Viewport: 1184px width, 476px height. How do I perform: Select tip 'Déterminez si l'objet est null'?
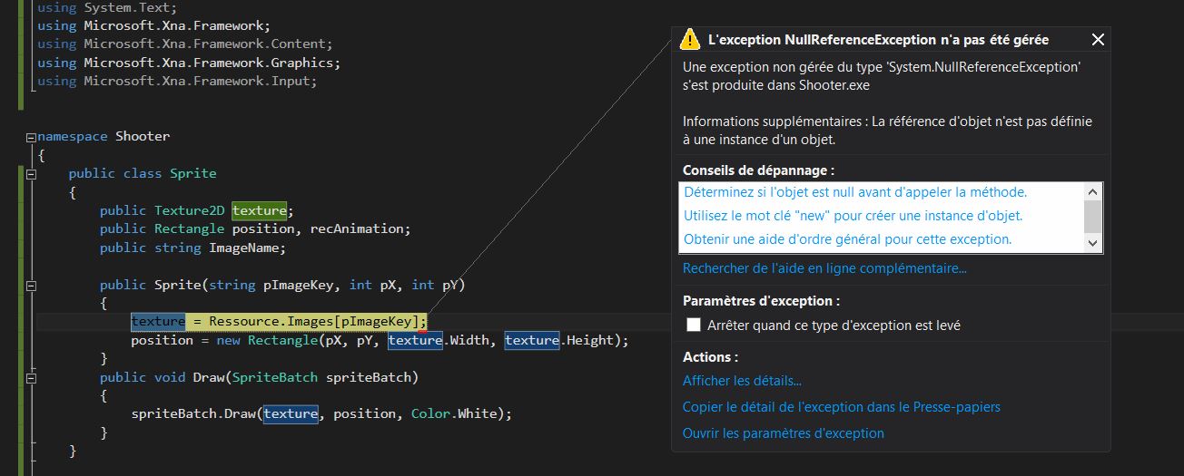(855, 192)
